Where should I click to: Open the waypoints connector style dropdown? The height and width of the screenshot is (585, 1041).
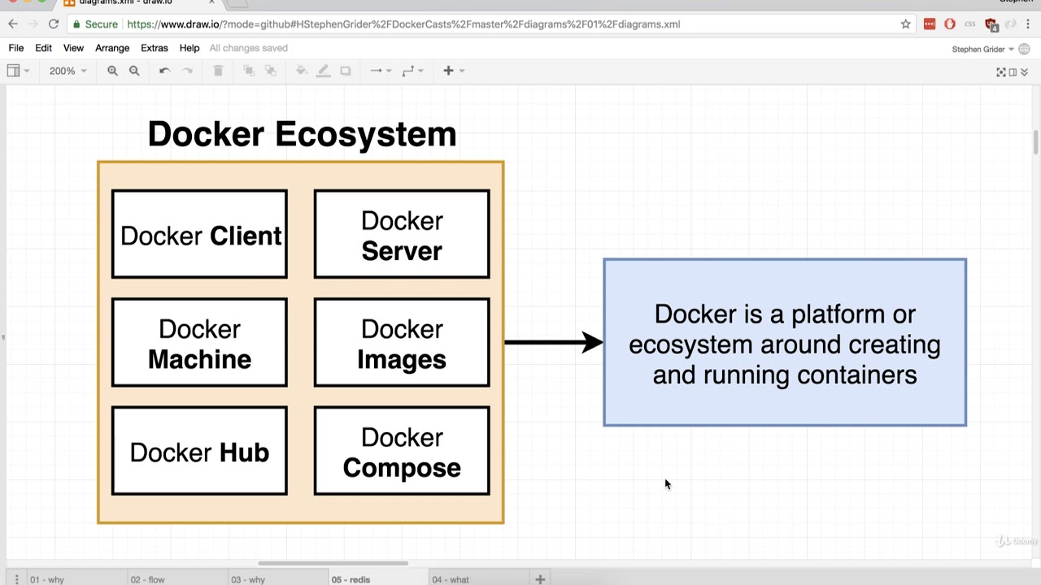click(412, 71)
